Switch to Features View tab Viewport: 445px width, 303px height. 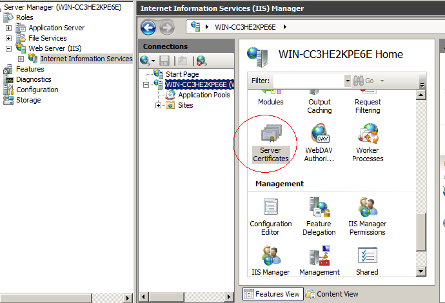(x=273, y=294)
